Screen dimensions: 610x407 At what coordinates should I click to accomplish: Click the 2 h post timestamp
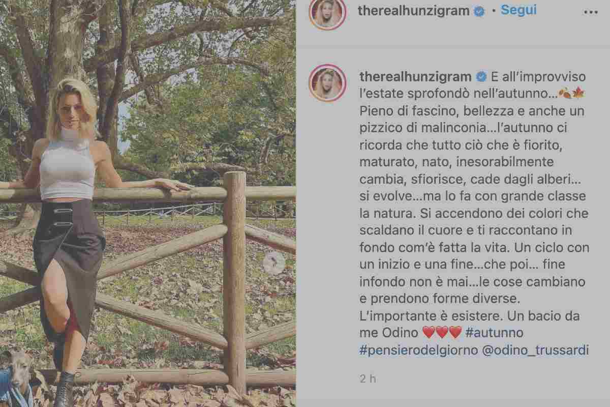(367, 378)
